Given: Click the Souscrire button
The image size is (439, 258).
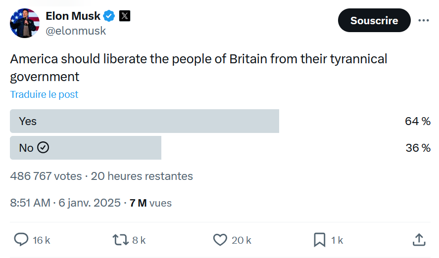Looking at the screenshot, I should pos(374,20).
